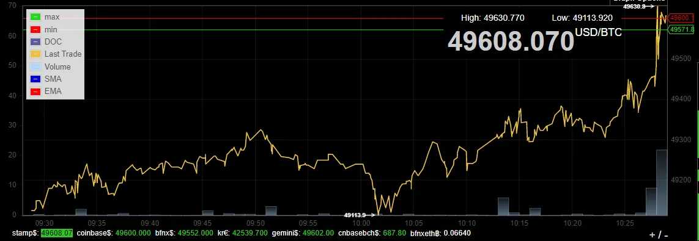
Task: Toggle SMA label in legend
Action: click(x=53, y=79)
